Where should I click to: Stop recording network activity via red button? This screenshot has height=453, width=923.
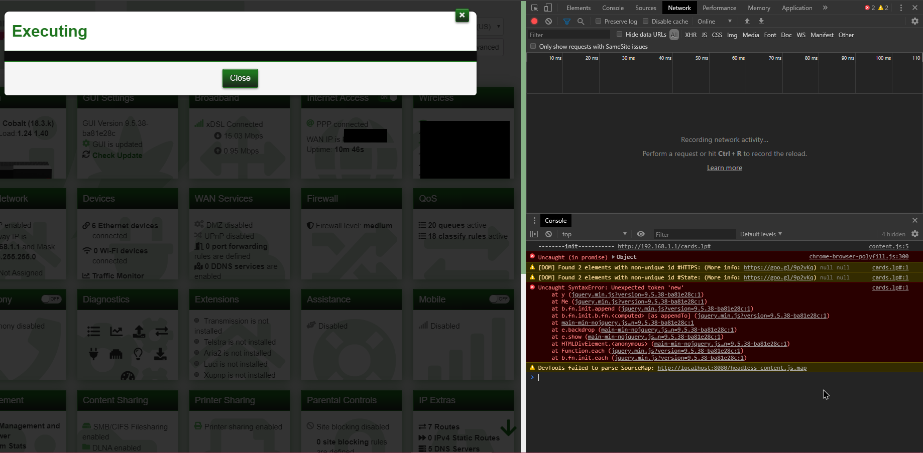[x=534, y=21]
